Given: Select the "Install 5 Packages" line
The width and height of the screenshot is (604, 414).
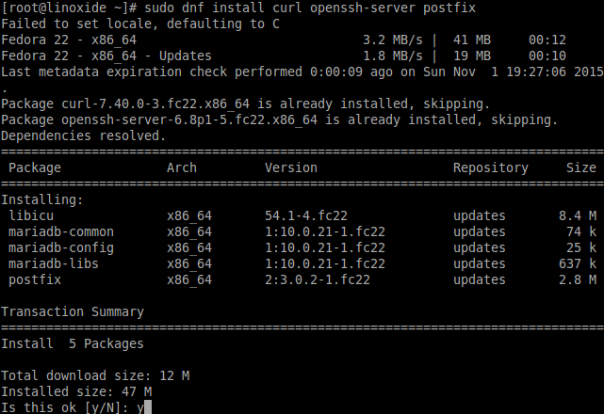Looking at the screenshot, I should tap(73, 343).
